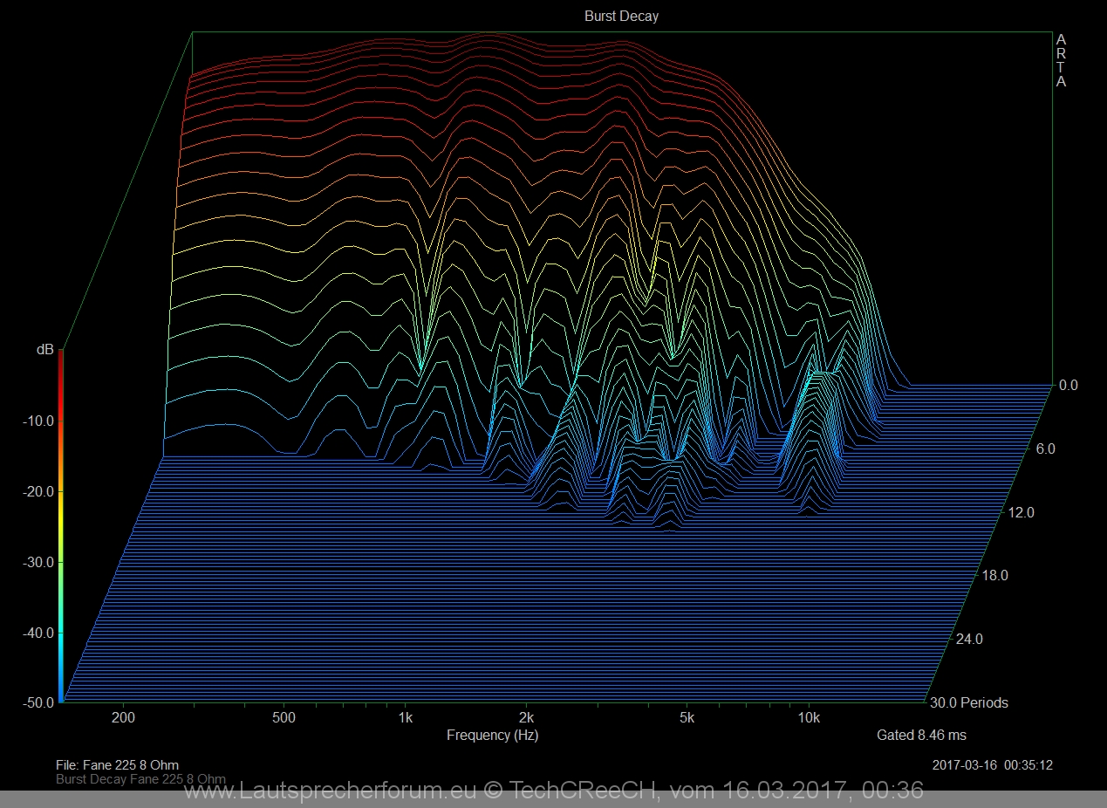Click the Gated 8.46 ms text
The width and height of the screenshot is (1107, 808).
point(921,735)
